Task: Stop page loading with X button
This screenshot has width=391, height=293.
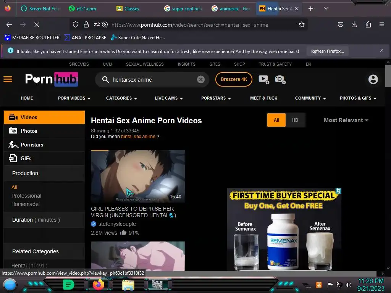Action: coord(37,25)
